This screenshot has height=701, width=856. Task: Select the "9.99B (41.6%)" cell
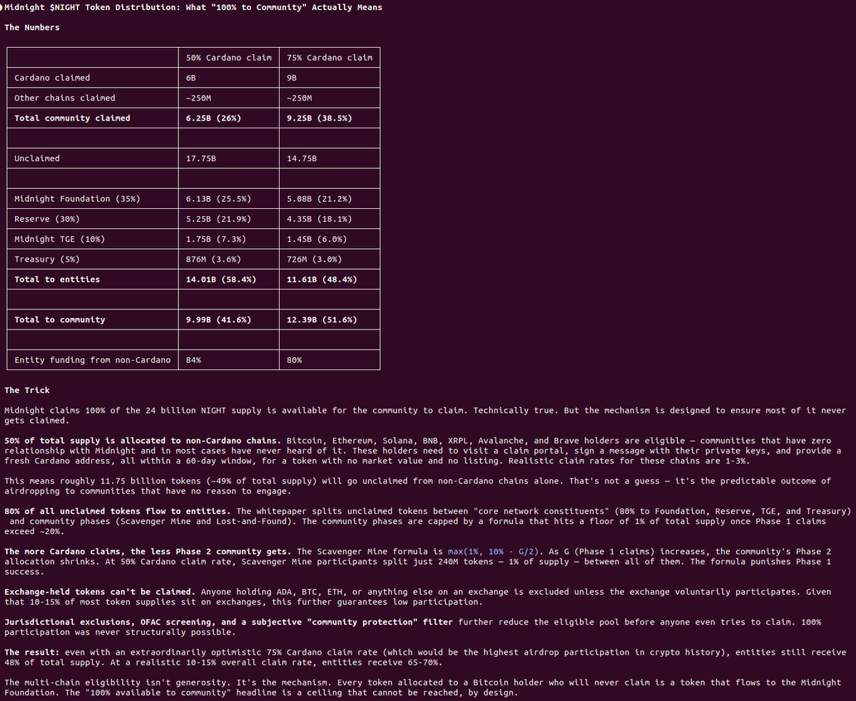tap(218, 319)
